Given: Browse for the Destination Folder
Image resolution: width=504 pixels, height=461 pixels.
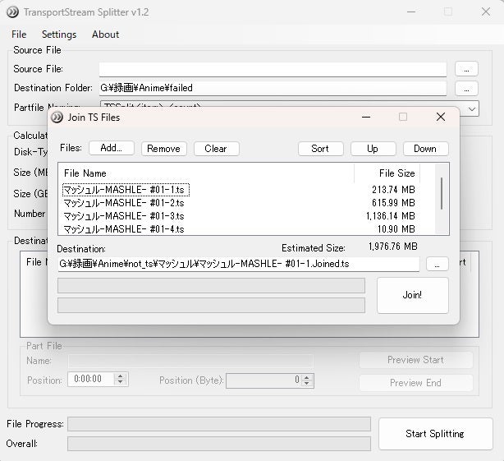Looking at the screenshot, I should click(465, 88).
